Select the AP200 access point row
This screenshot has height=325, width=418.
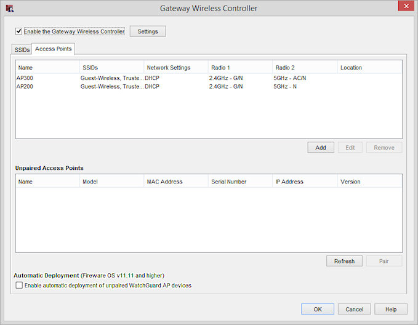[x=25, y=87]
